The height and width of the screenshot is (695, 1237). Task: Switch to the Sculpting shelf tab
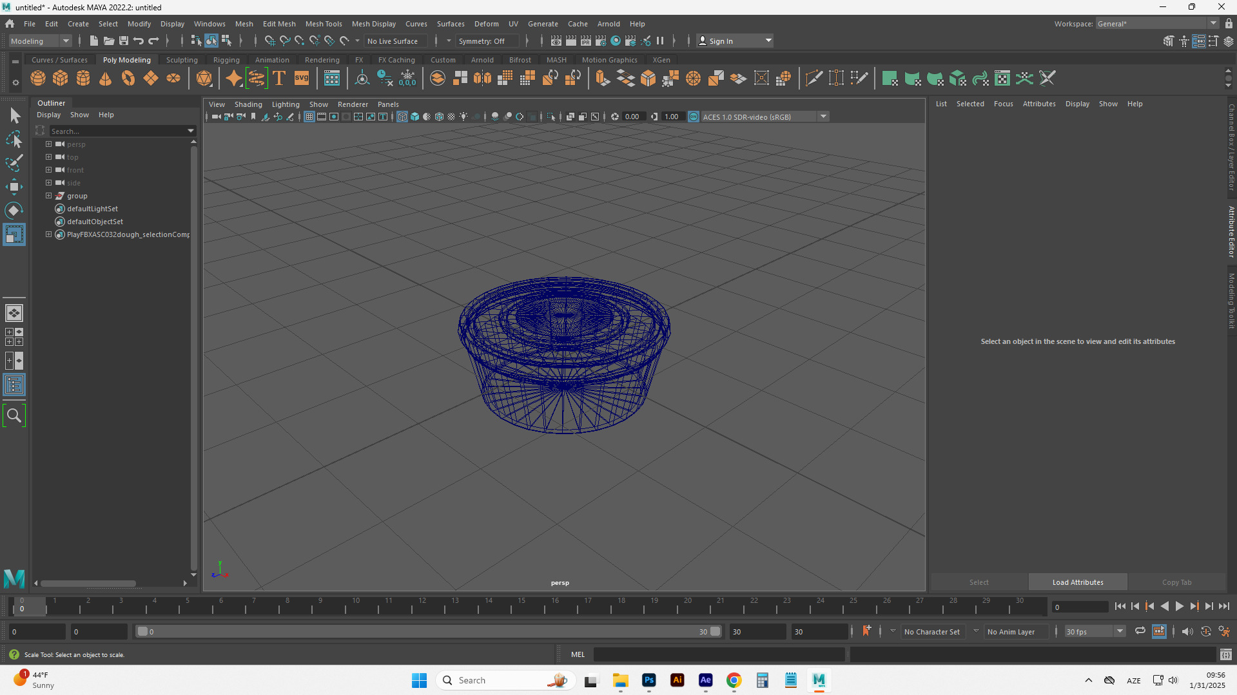[x=182, y=59]
